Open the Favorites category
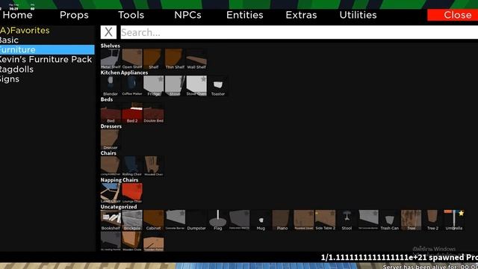Image resolution: width=478 pixels, height=269 pixels. 47,30
